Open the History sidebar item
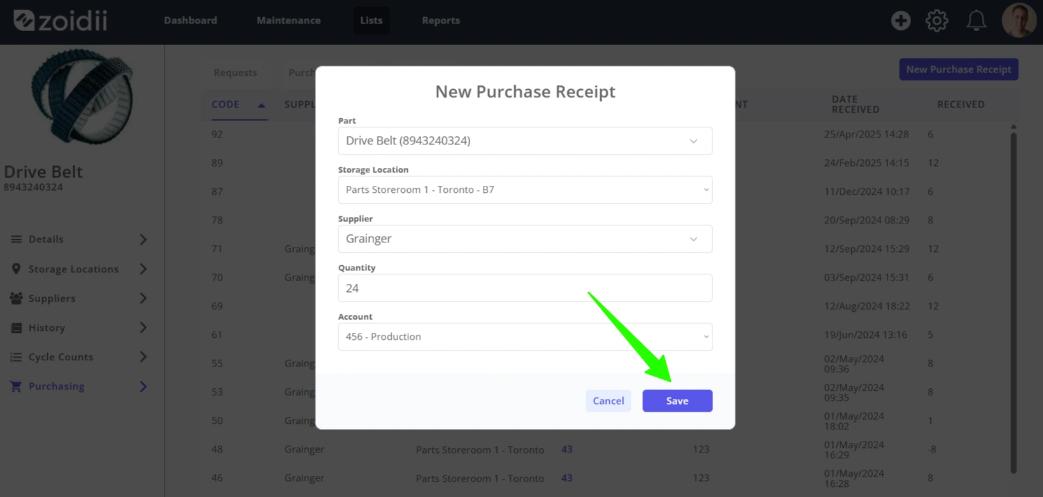Screen dimensions: 1043x497 click(x=79, y=328)
